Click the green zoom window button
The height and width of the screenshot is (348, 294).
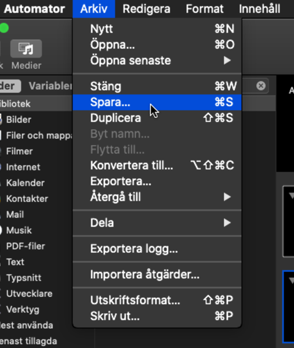4,28
